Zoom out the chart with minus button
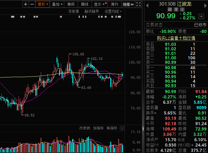 click(x=32, y=4)
